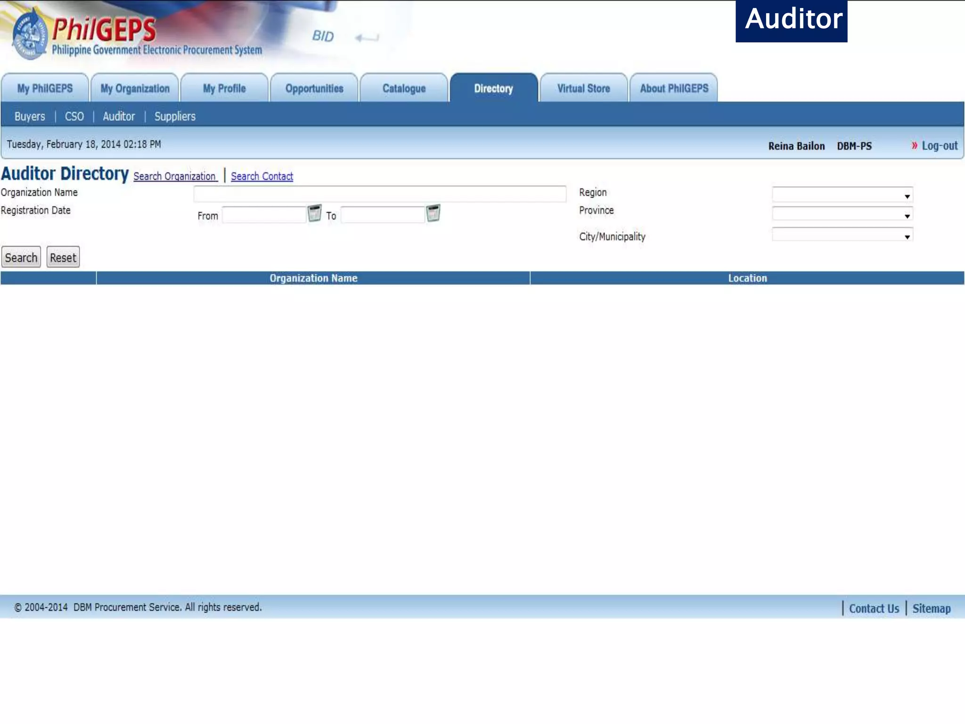Expand the Province dropdown
This screenshot has width=965, height=724.
click(x=842, y=214)
